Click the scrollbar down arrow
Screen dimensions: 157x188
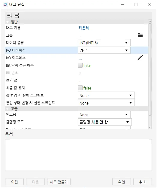click(150, 127)
